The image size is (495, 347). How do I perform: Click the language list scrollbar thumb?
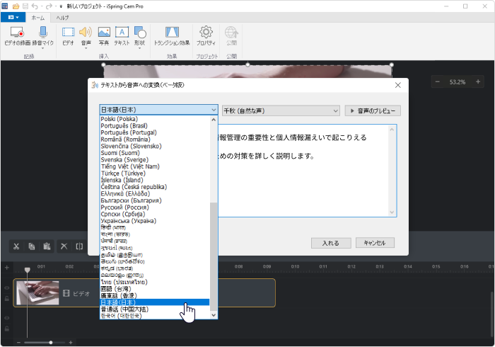[x=214, y=256]
